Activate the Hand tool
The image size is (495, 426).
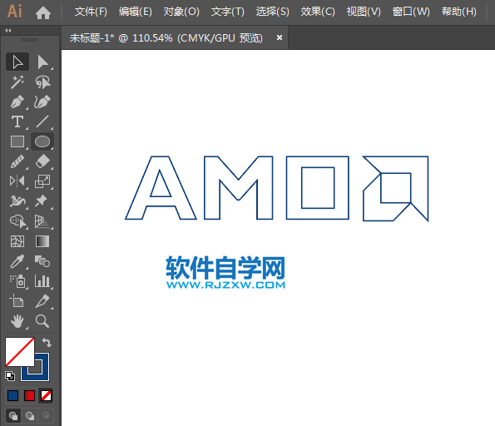pyautogui.click(x=17, y=321)
